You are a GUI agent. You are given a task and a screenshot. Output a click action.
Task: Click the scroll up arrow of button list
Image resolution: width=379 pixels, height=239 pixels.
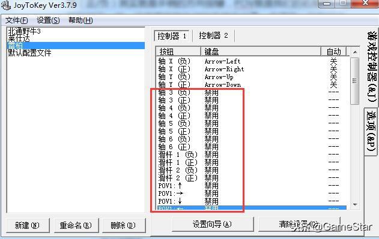[354, 52]
